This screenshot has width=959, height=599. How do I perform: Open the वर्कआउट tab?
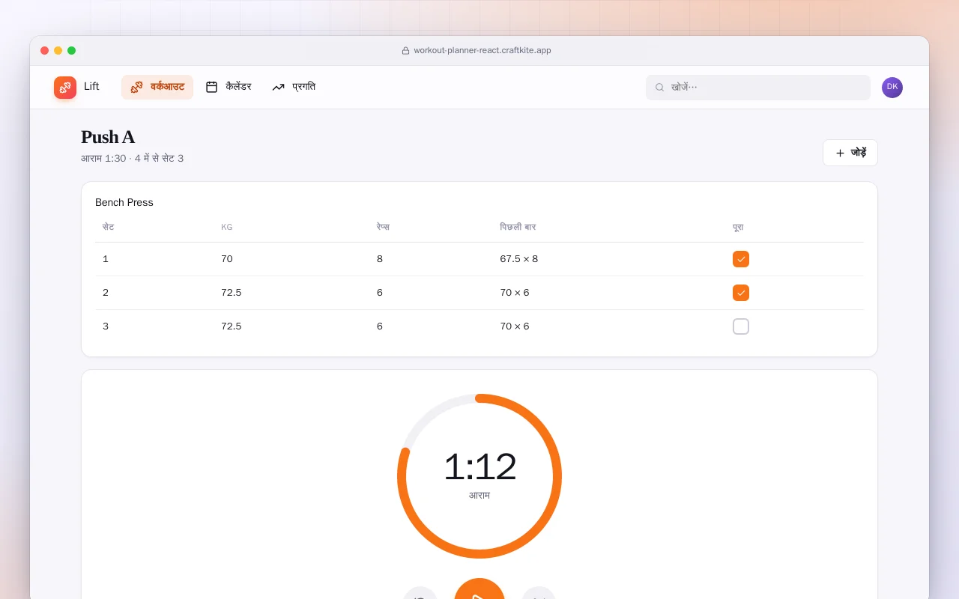coord(157,87)
